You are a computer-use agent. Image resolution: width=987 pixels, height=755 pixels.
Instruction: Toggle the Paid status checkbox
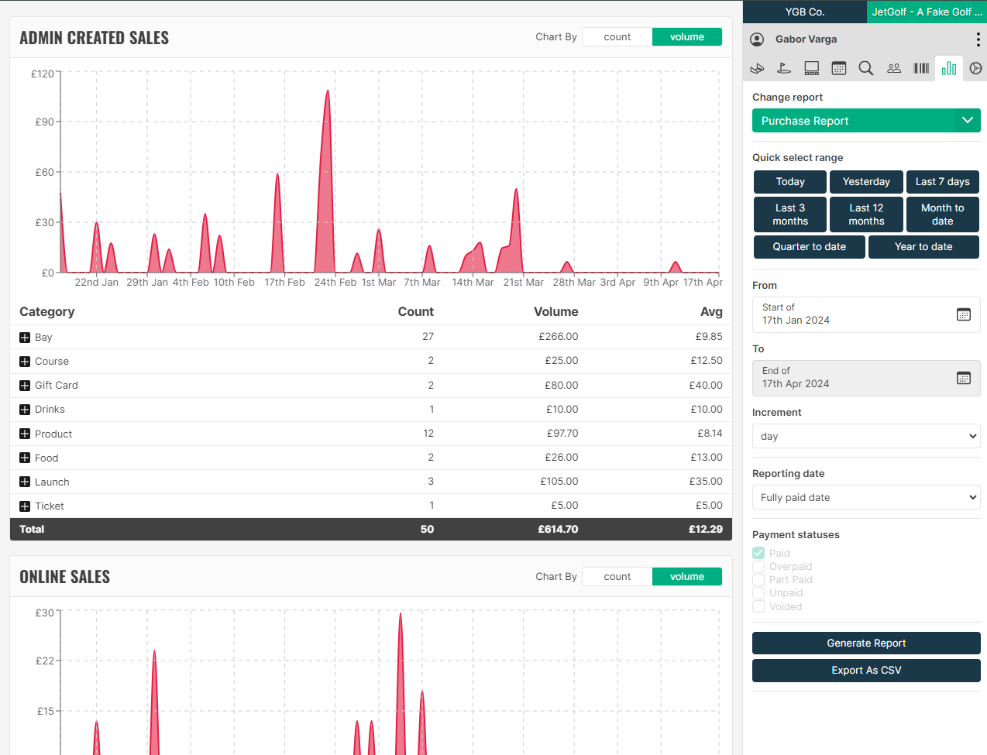click(758, 553)
